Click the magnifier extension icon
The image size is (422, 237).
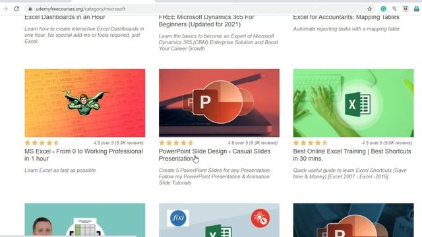click(x=394, y=9)
